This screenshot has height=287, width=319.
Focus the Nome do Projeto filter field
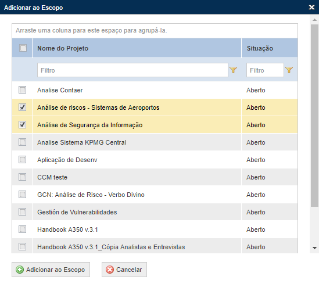(x=132, y=70)
